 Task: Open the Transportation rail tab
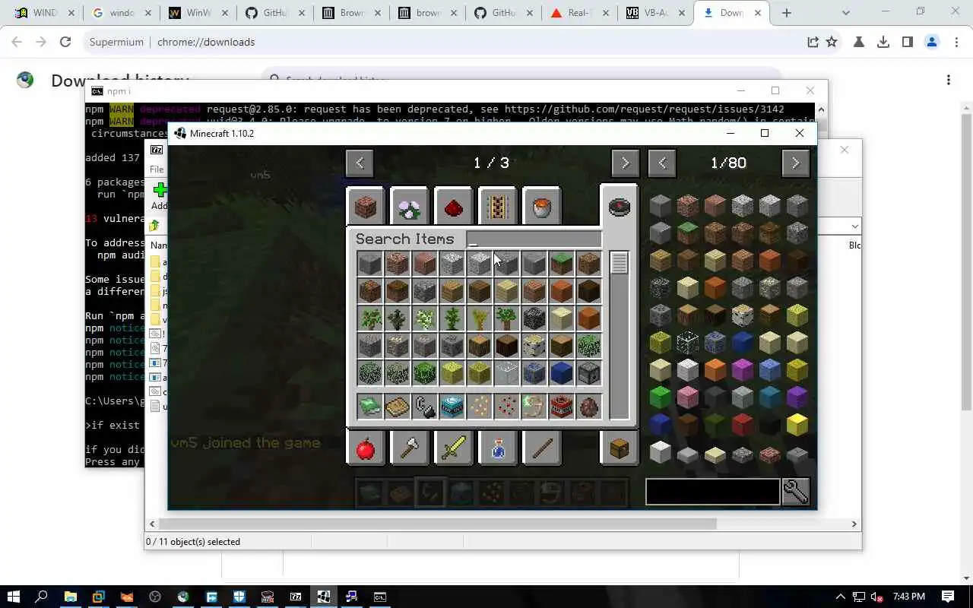(497, 206)
